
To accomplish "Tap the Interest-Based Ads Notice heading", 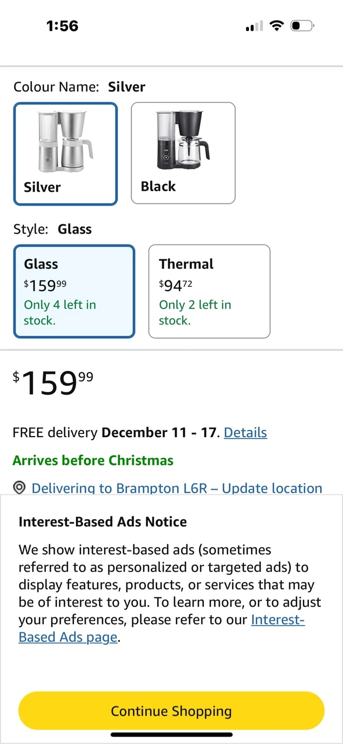I will click(103, 522).
